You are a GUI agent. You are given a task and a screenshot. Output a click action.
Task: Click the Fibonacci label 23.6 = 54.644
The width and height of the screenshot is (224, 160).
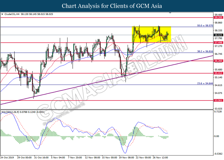tap(205, 83)
